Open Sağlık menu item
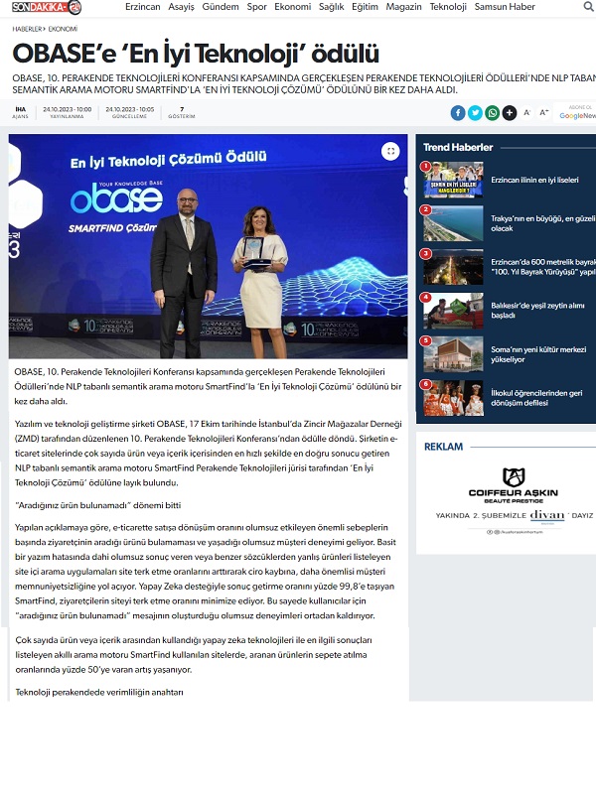 [332, 7]
